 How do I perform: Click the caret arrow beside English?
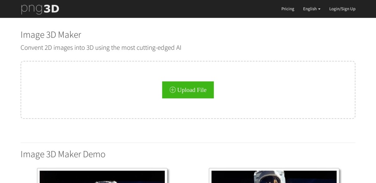click(319, 9)
